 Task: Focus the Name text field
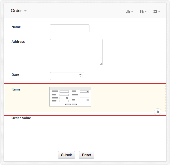pyautogui.click(x=70, y=28)
